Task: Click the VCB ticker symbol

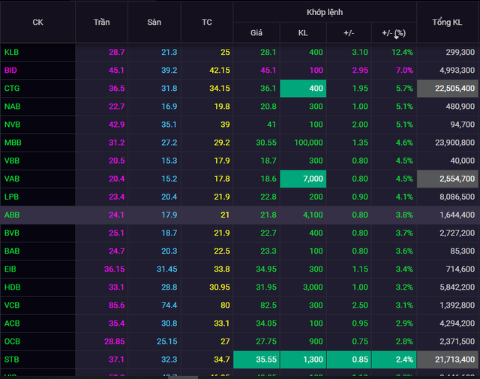Action: pos(12,305)
